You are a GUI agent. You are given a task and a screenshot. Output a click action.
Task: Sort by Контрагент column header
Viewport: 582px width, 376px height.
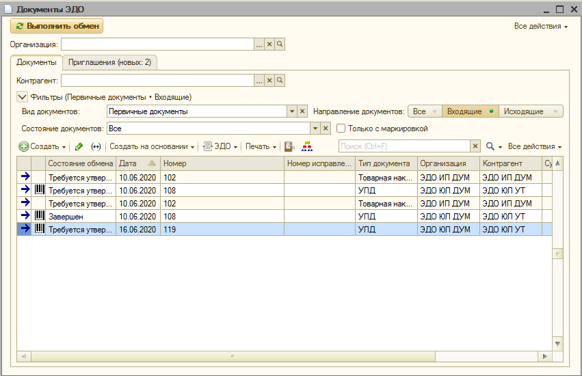[510, 163]
